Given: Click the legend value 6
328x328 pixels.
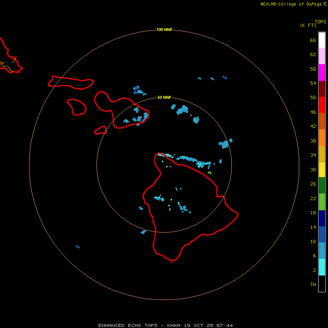Looking at the screenshot, I should point(314,256).
